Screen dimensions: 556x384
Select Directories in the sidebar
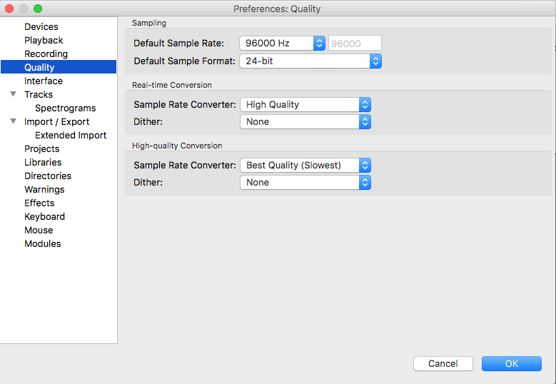coord(48,176)
